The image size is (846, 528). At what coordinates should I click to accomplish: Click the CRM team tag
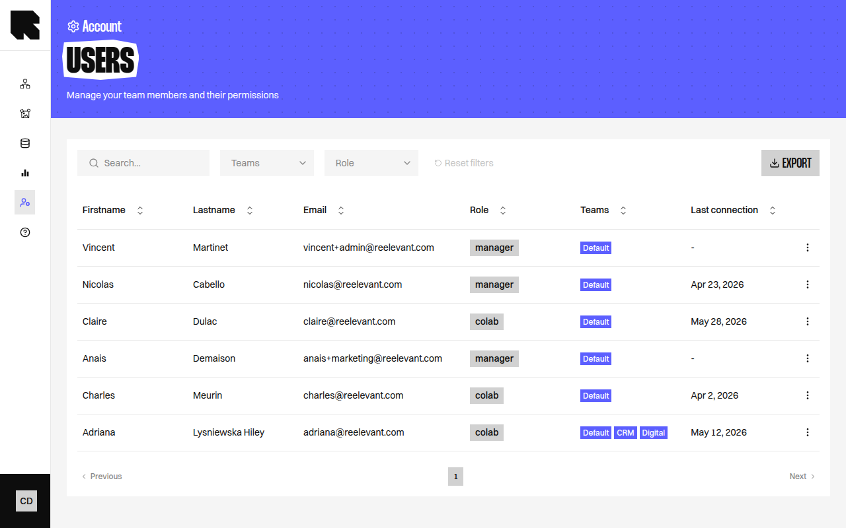click(x=625, y=433)
